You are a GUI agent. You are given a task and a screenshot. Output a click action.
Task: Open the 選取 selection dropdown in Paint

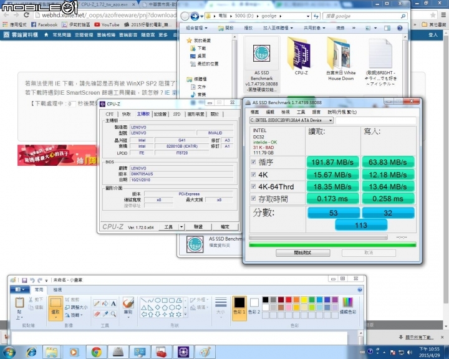tap(56, 317)
